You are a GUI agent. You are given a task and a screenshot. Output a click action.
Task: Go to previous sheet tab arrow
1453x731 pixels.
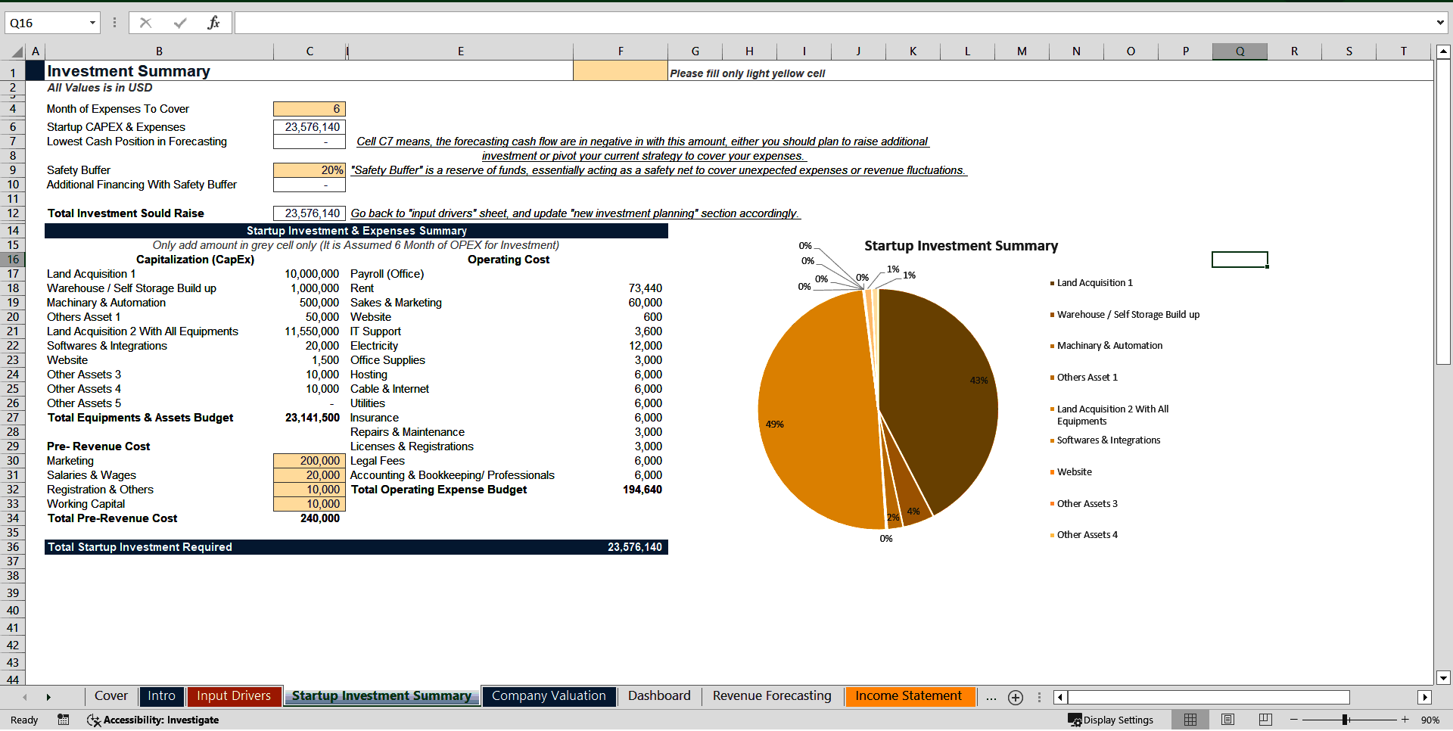point(25,697)
